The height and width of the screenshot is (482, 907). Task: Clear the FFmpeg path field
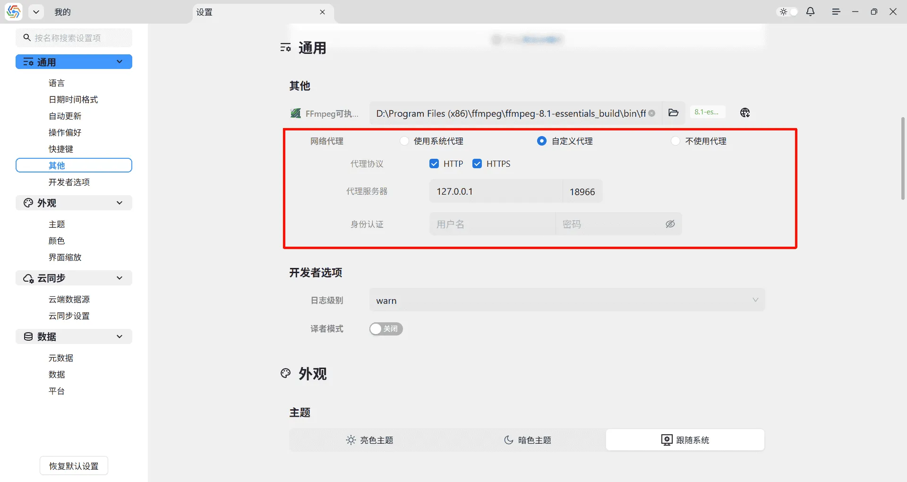click(x=652, y=113)
